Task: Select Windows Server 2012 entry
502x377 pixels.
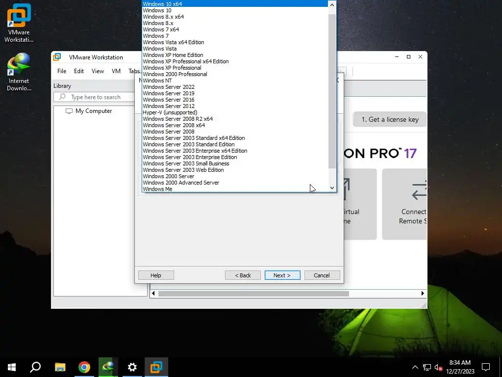Action: pyautogui.click(x=235, y=106)
